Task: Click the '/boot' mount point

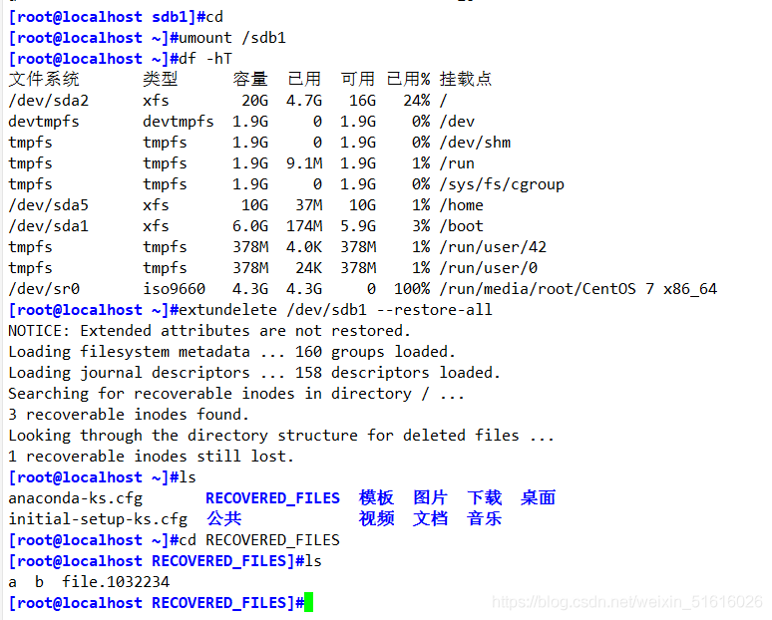Action: coord(462,226)
